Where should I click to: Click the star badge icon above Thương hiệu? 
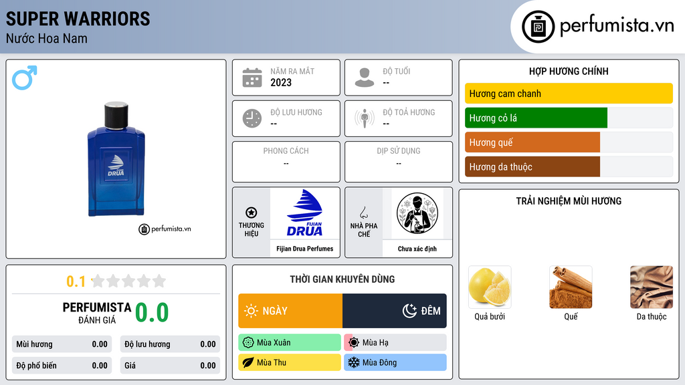[252, 213]
